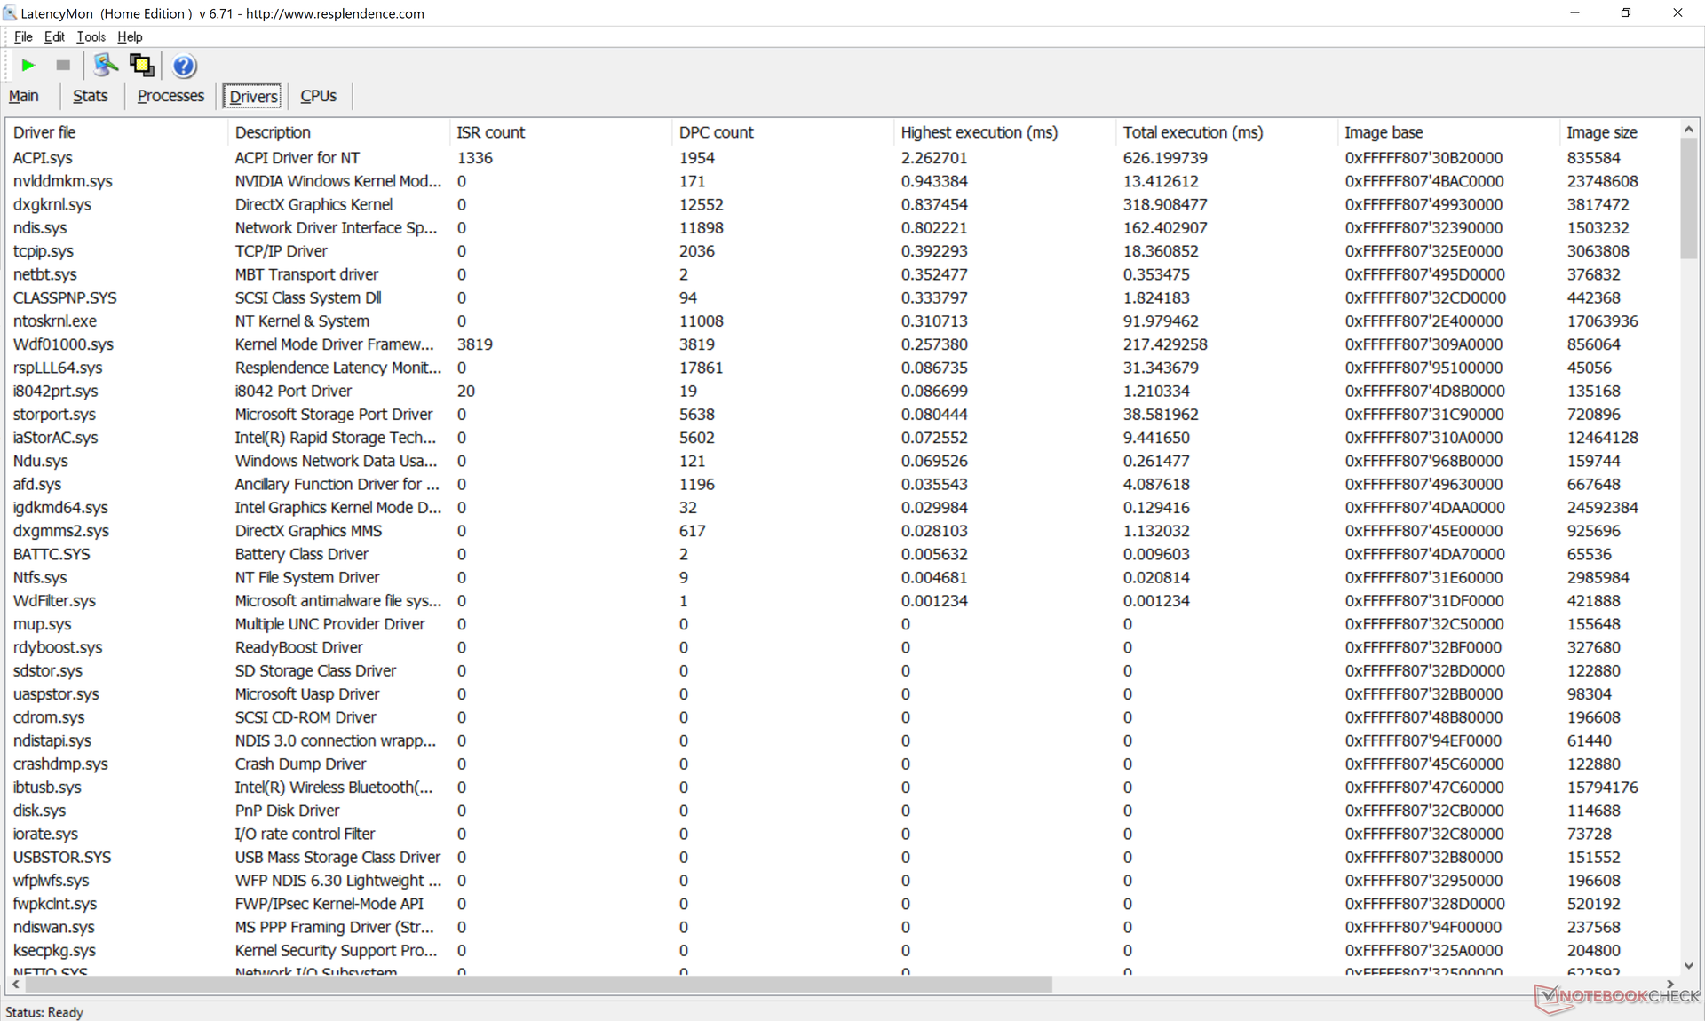Image resolution: width=1705 pixels, height=1021 pixels.
Task: Switch to the CPUs tab
Action: tap(318, 96)
